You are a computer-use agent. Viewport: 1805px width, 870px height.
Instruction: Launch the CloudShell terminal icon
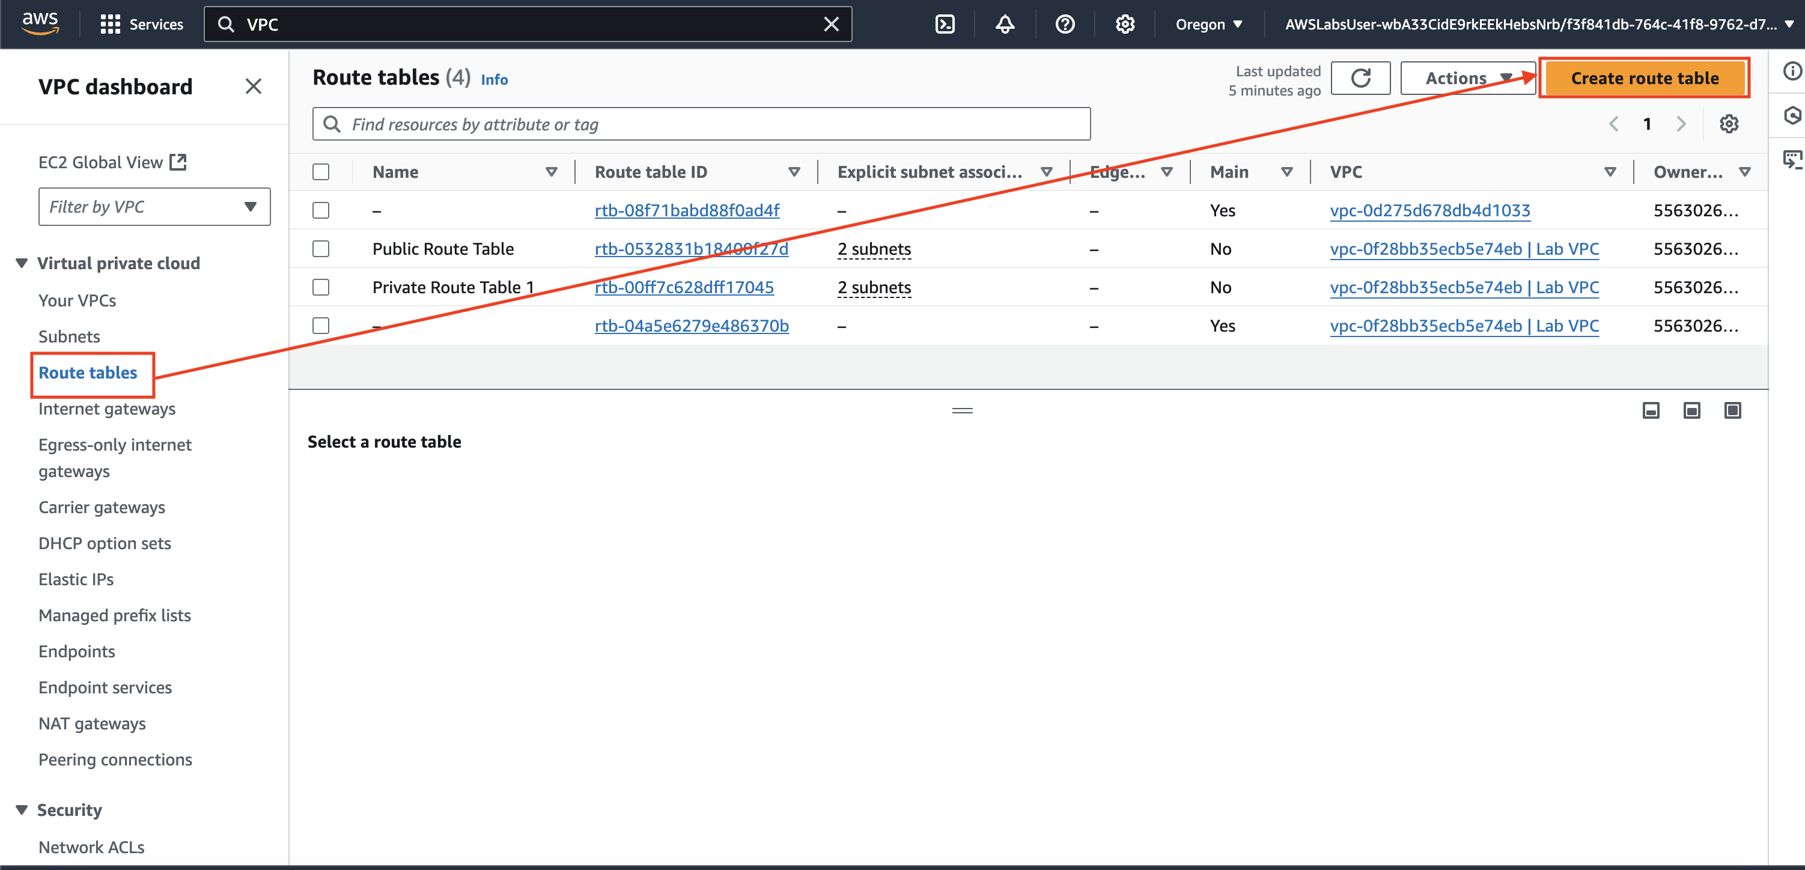(x=945, y=25)
